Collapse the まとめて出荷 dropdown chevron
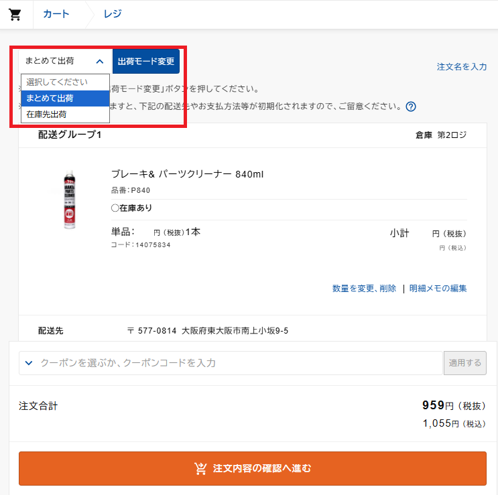The width and height of the screenshot is (498, 495). 100,61
